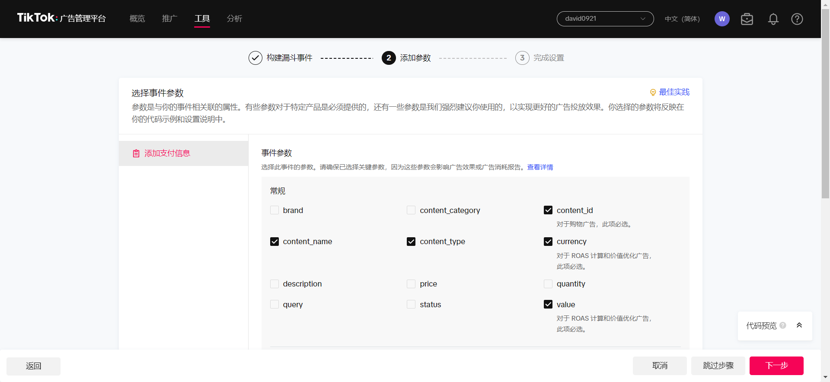This screenshot has width=830, height=382.
Task: Uncheck the value checkbox
Action: 548,305
